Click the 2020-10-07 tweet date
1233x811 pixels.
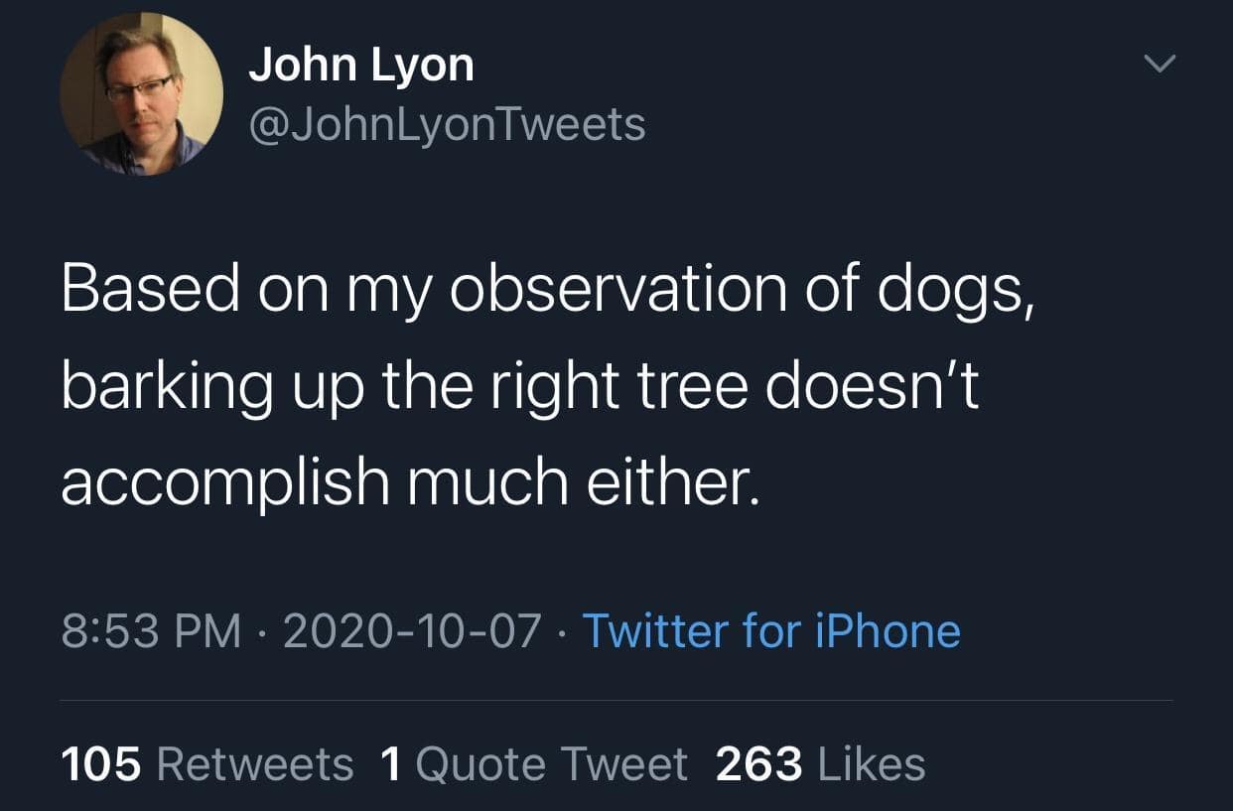pos(412,631)
